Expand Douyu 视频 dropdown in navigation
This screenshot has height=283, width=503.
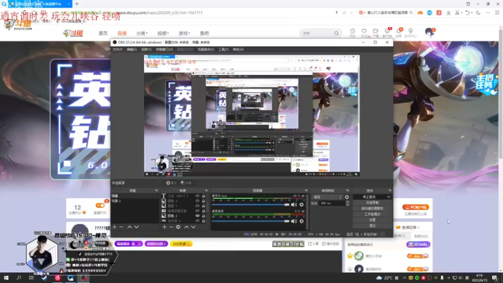(x=163, y=33)
